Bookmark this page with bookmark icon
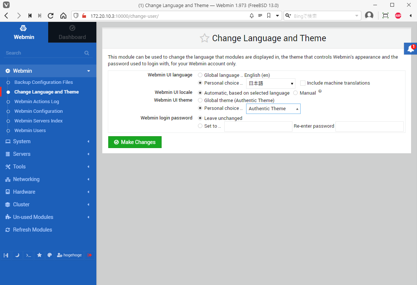Viewport: 417px width, 285px height. point(269,16)
